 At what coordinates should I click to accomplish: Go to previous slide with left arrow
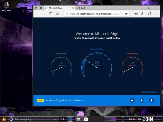[122, 100]
